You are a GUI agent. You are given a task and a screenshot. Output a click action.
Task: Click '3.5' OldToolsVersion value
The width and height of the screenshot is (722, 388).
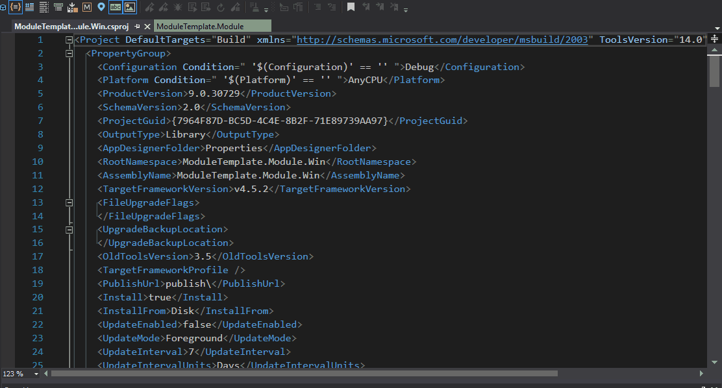tap(203, 257)
